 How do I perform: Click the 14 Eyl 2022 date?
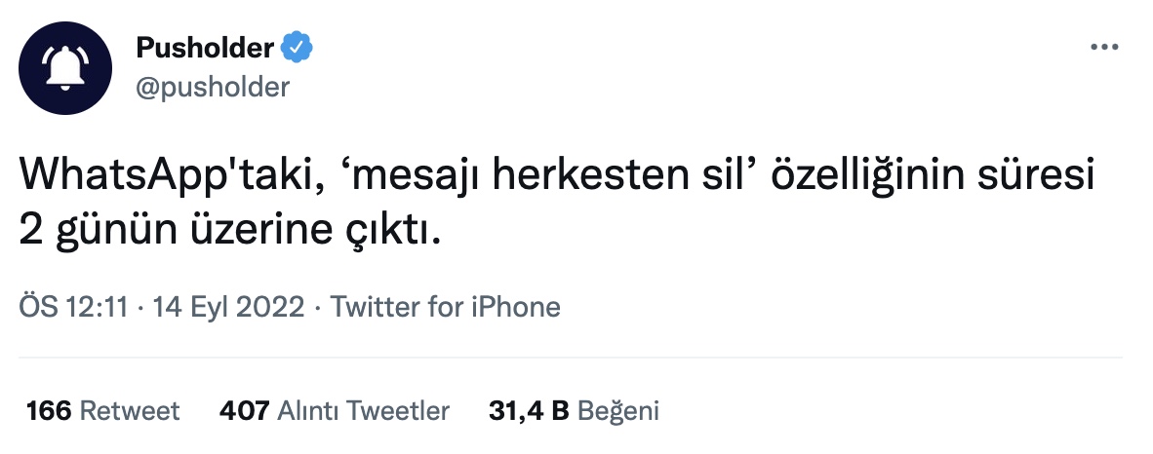(228, 306)
